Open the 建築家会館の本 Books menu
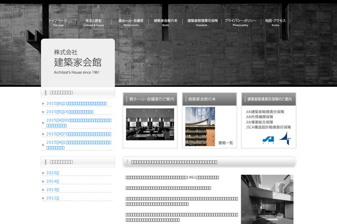The height and width of the screenshot is (224, 337). (x=166, y=22)
